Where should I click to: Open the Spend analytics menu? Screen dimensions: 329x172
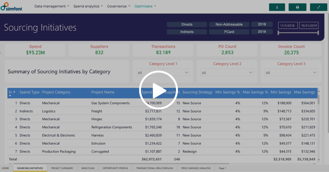88,6
